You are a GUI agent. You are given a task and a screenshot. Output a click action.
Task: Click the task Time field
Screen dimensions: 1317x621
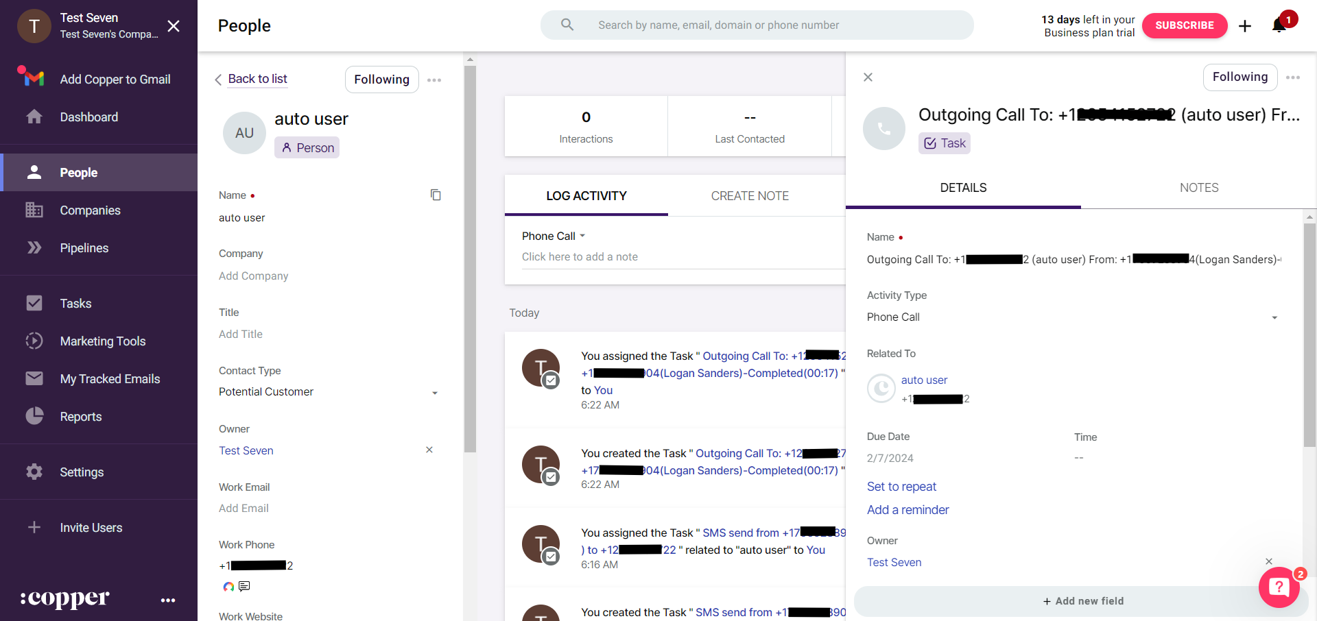[1078, 457]
